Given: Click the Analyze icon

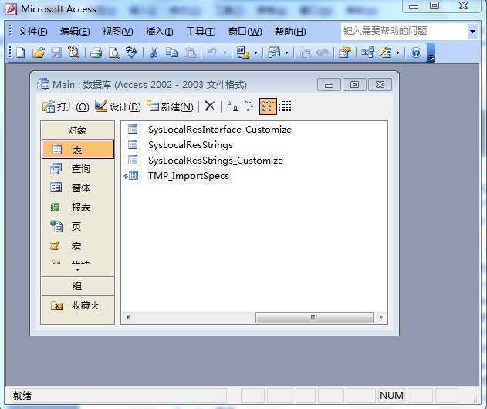Looking at the screenshot, I should [x=274, y=52].
